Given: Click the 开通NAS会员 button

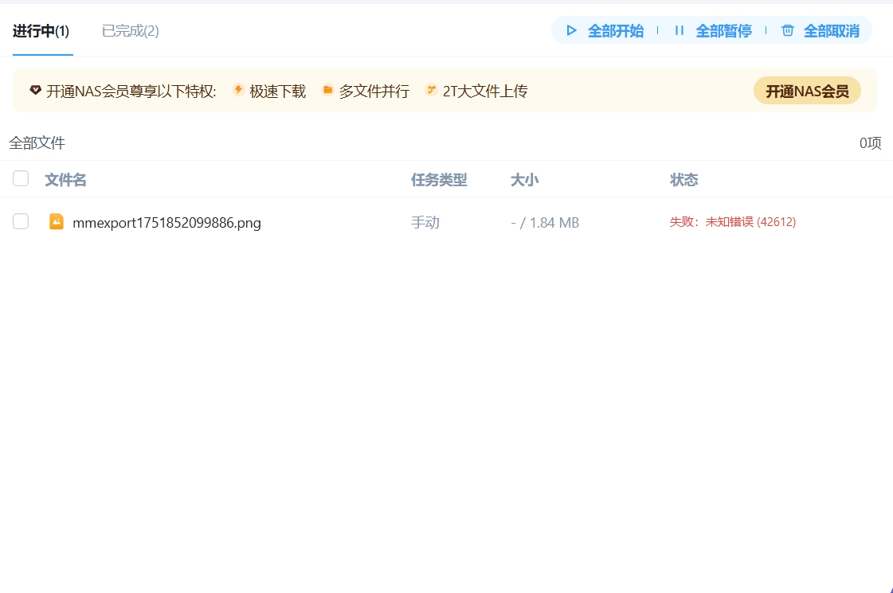Looking at the screenshot, I should [807, 90].
